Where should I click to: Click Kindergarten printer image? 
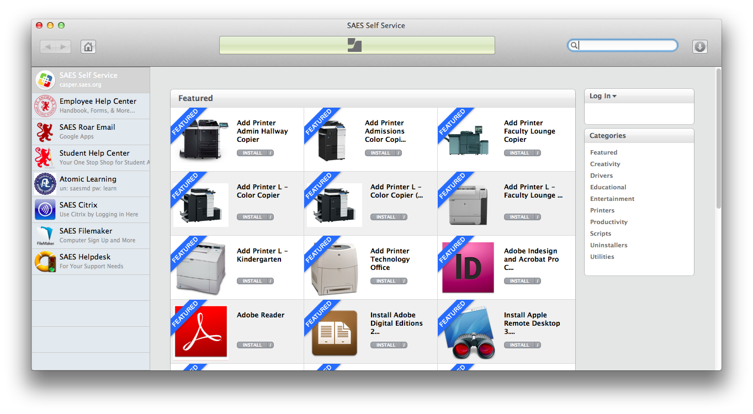[x=201, y=268]
